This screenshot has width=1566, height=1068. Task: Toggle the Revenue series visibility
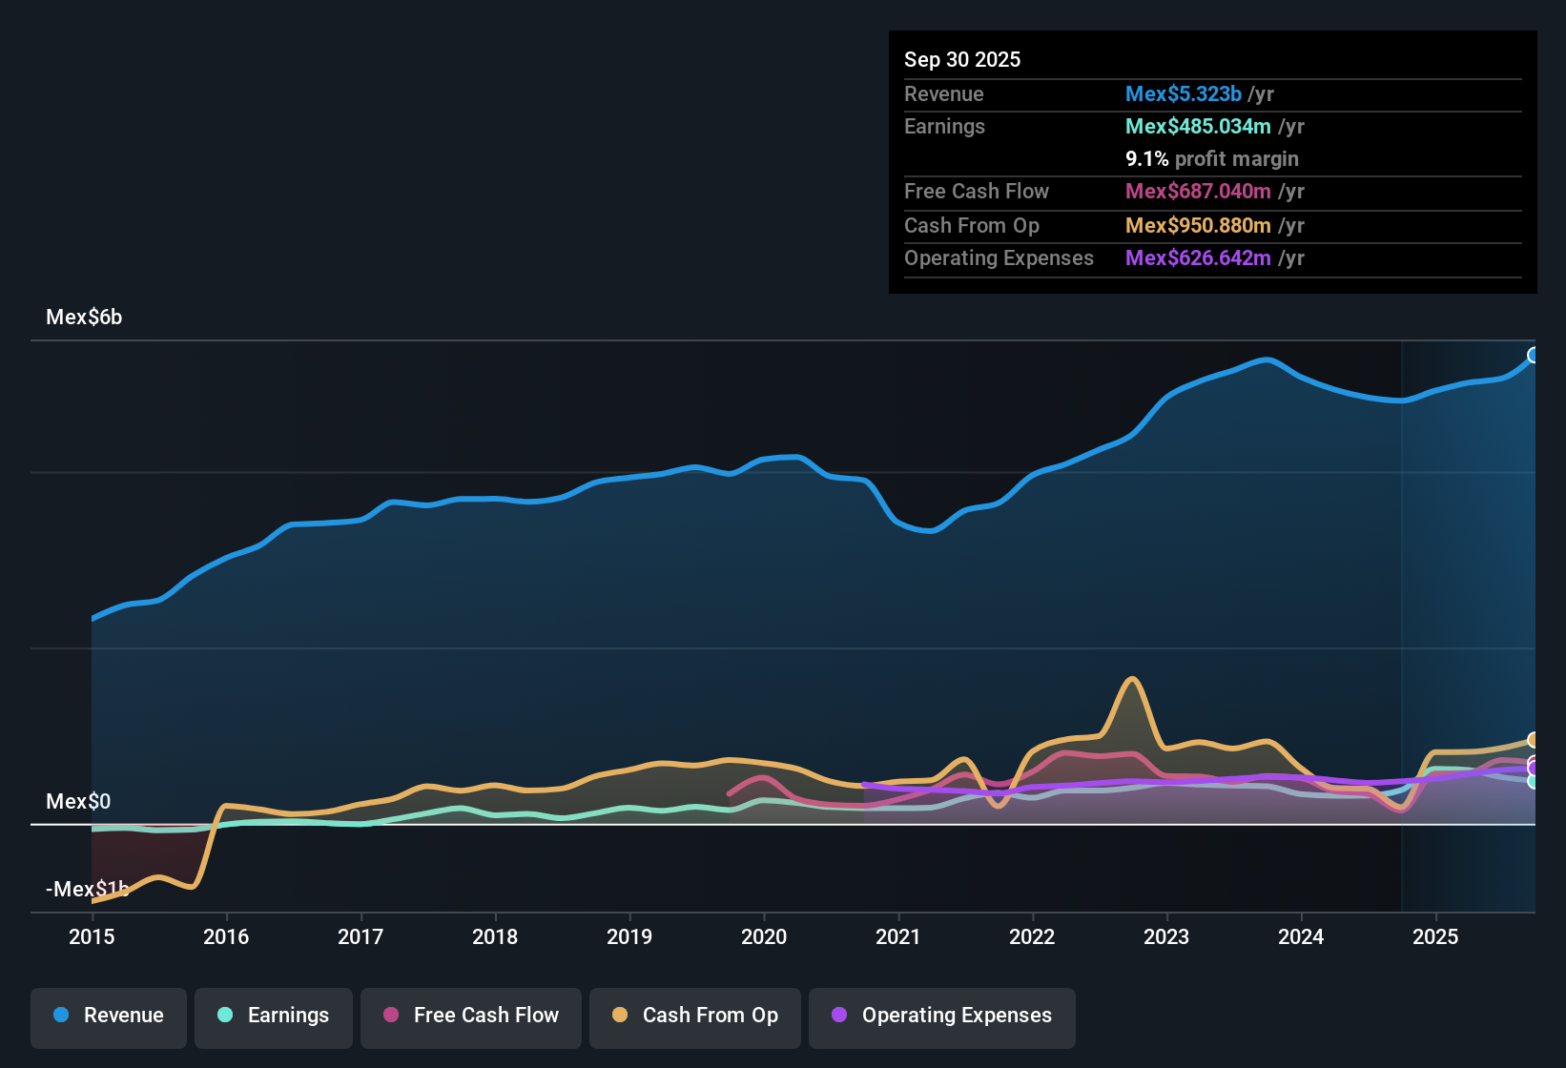(108, 1017)
